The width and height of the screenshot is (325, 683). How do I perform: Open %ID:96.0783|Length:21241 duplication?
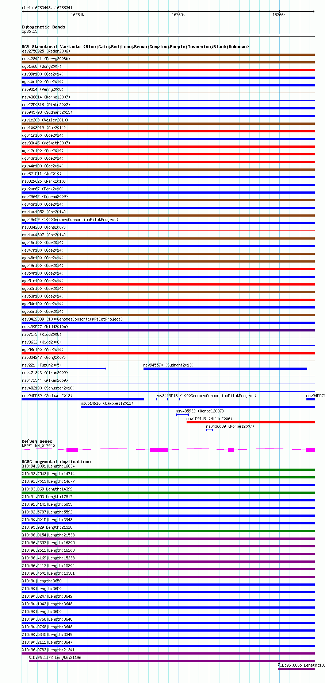pyautogui.click(x=48, y=650)
